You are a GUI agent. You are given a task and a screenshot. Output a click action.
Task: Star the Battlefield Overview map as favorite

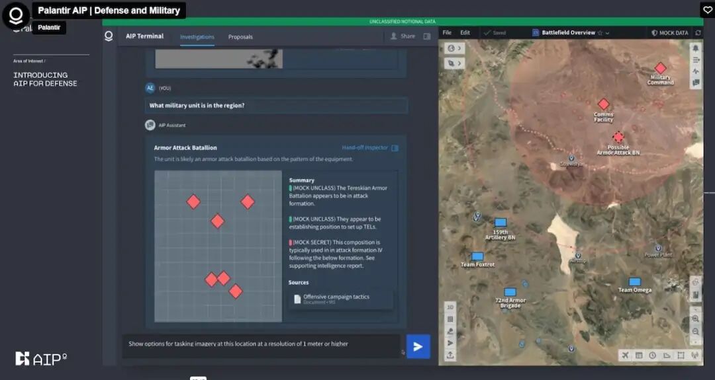pyautogui.click(x=600, y=33)
